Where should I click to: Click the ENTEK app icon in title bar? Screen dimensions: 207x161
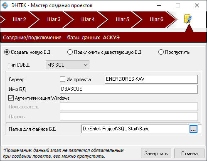[5, 5]
